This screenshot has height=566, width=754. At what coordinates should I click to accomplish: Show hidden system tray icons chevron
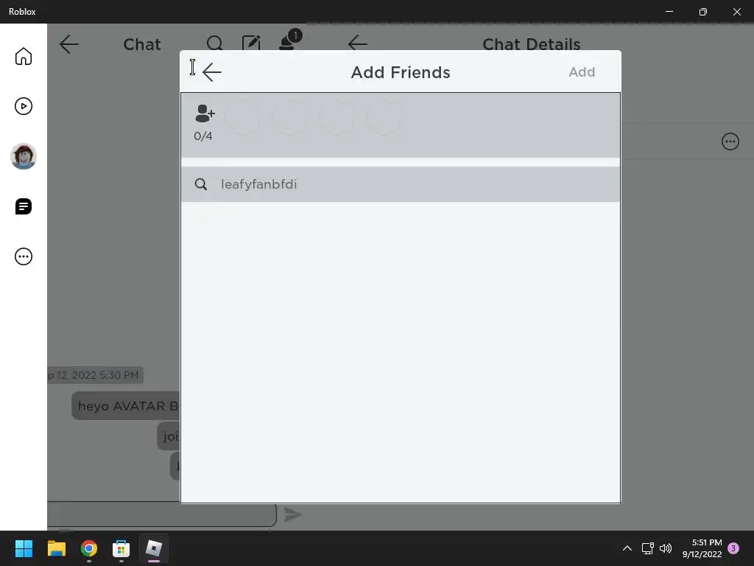(x=627, y=548)
